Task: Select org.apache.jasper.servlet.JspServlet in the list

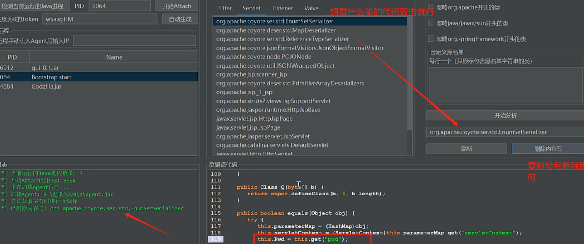Action: pos(310,136)
